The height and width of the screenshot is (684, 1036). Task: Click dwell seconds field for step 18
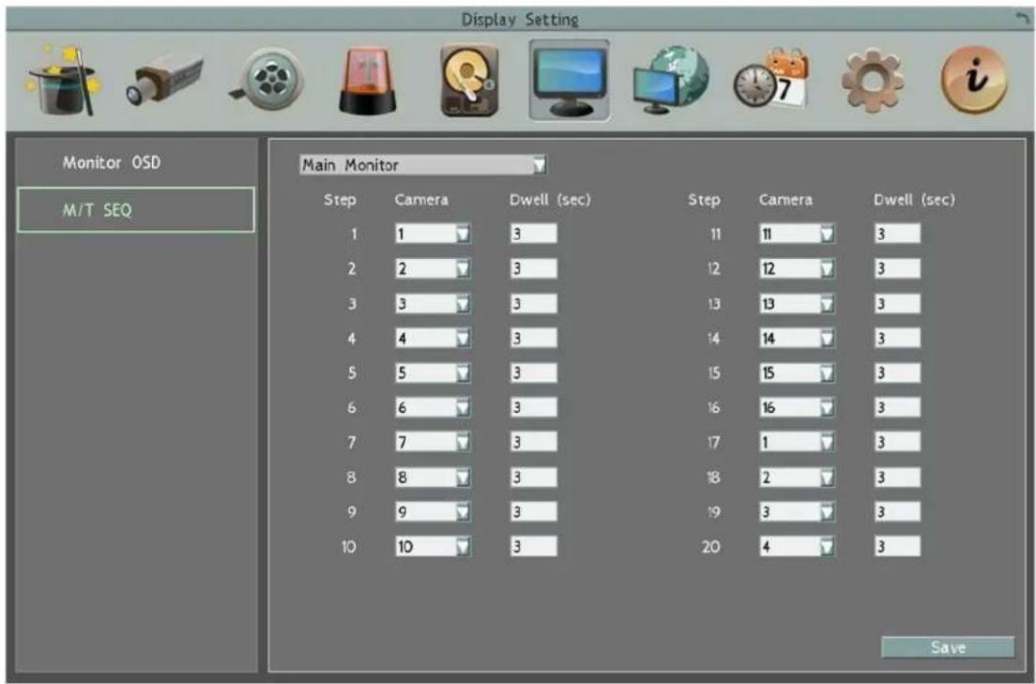click(x=897, y=477)
